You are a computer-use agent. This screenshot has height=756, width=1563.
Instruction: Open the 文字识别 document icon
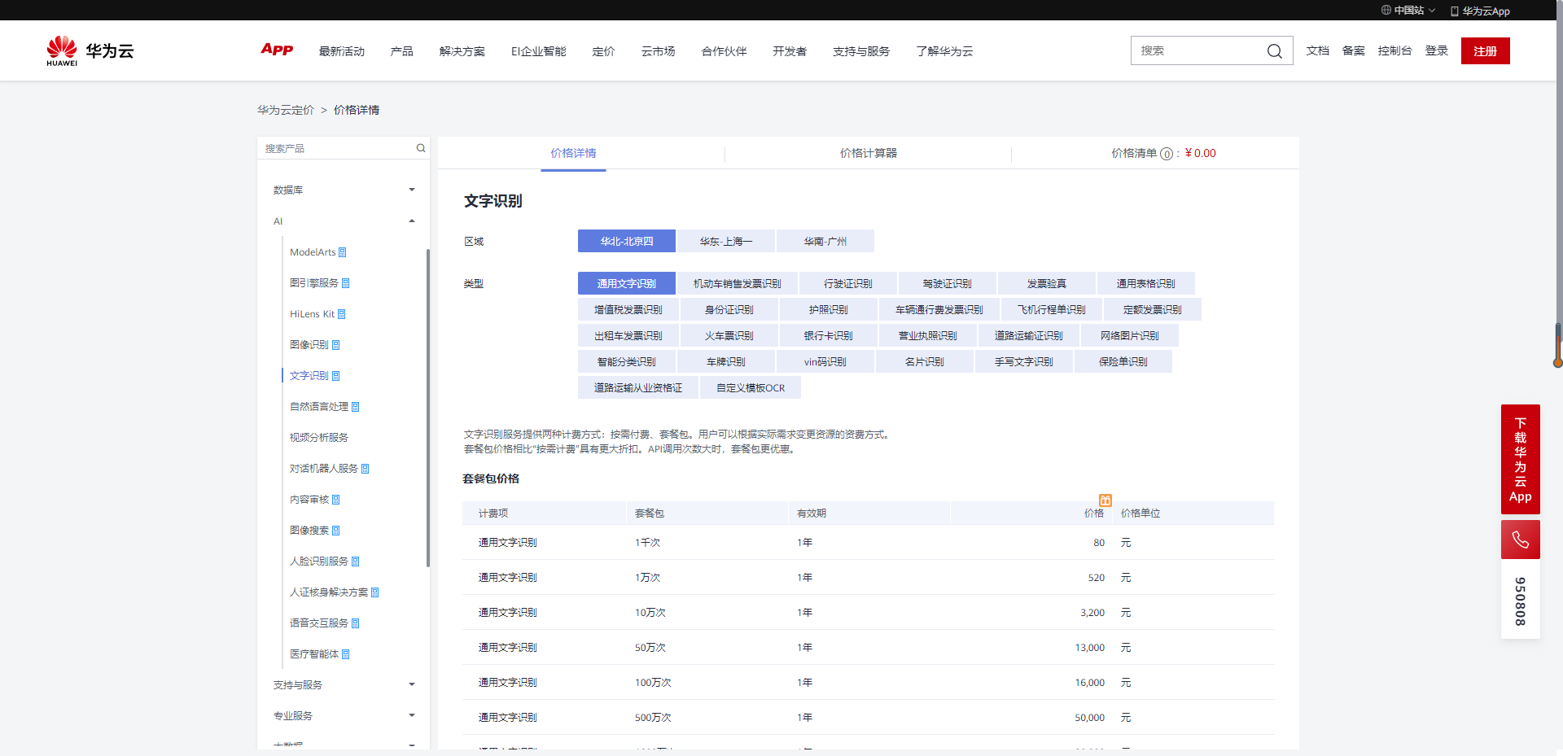click(336, 376)
